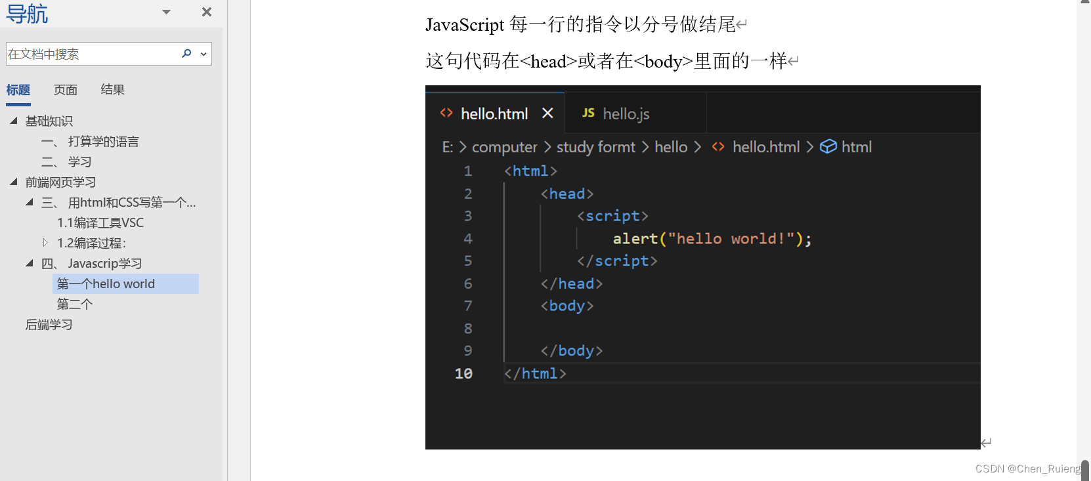Go to 后端学习 heading
The height and width of the screenshot is (481, 1091).
click(x=49, y=325)
